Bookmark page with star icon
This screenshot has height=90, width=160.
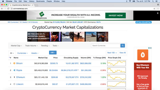(154, 9)
